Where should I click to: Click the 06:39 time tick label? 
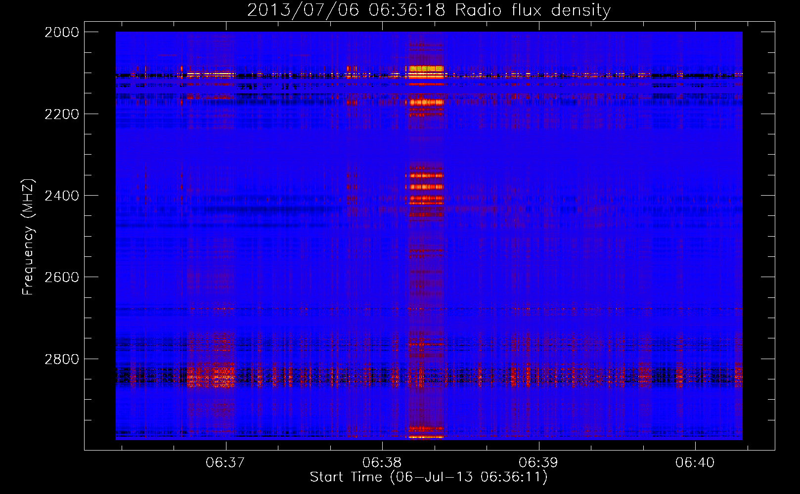(538, 463)
